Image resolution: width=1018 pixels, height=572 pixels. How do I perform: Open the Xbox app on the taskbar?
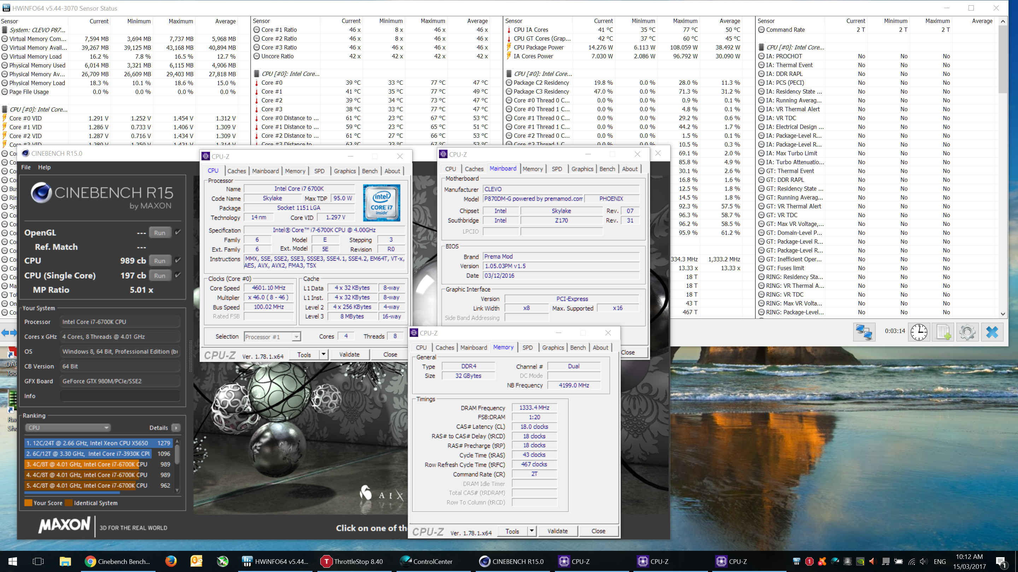click(x=223, y=561)
